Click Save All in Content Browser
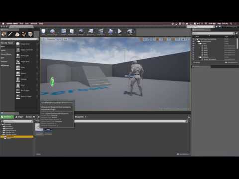239x179 pixels. pos(31,117)
